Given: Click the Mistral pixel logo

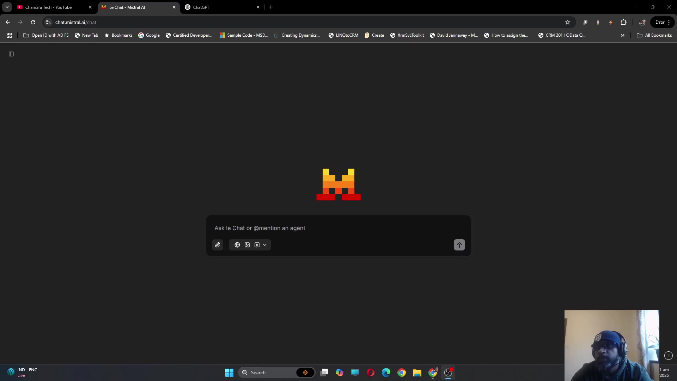Looking at the screenshot, I should (x=338, y=185).
